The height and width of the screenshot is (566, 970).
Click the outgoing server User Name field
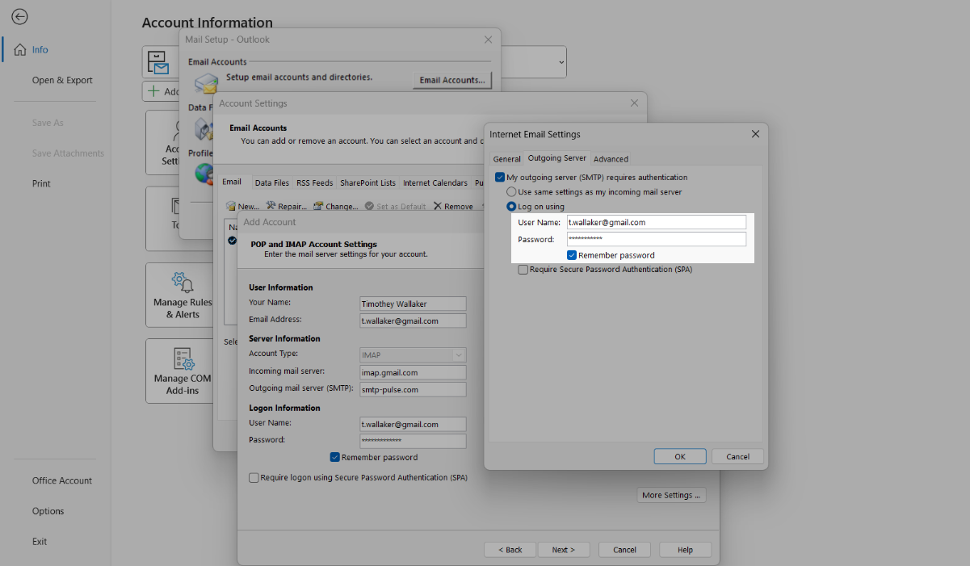pos(656,222)
